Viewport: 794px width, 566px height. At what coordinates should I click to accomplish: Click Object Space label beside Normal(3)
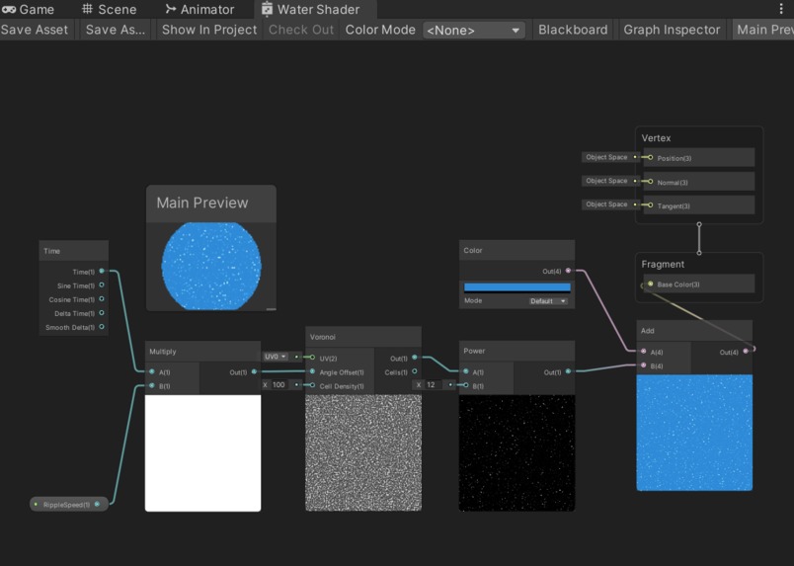click(606, 181)
